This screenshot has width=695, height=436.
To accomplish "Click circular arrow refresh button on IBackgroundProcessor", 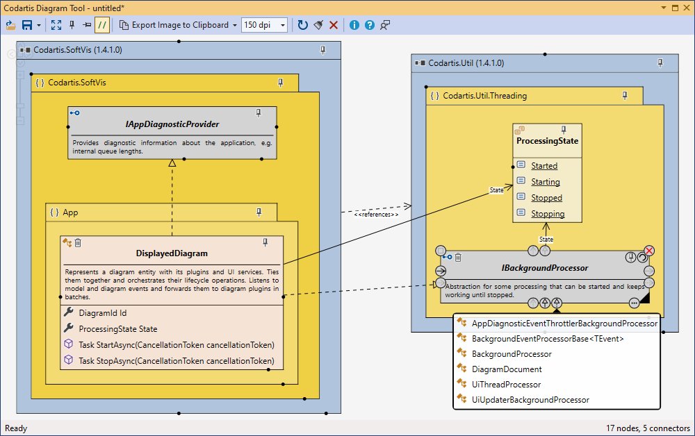I will 642,257.
